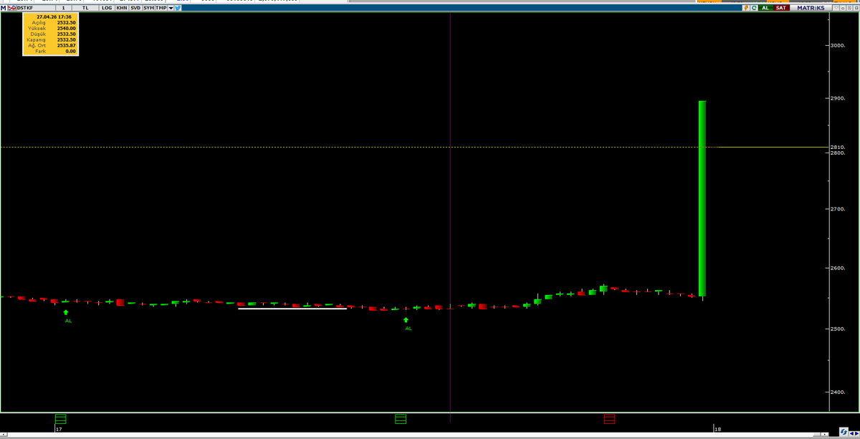The image size is (860, 439).
Task: Click the white horizontal trend line
Action: pos(292,309)
